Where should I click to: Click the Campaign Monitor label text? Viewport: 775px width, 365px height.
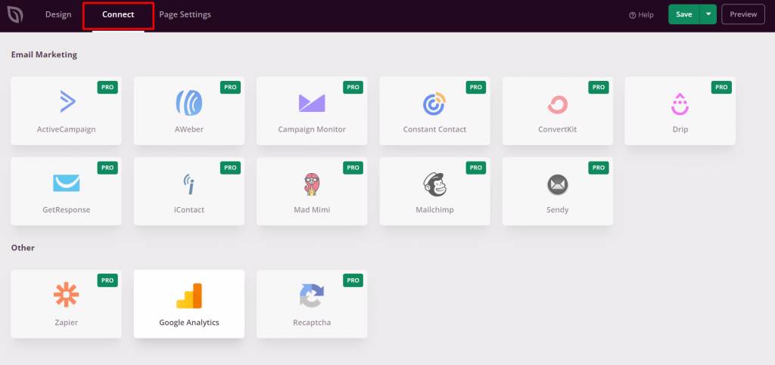312,130
